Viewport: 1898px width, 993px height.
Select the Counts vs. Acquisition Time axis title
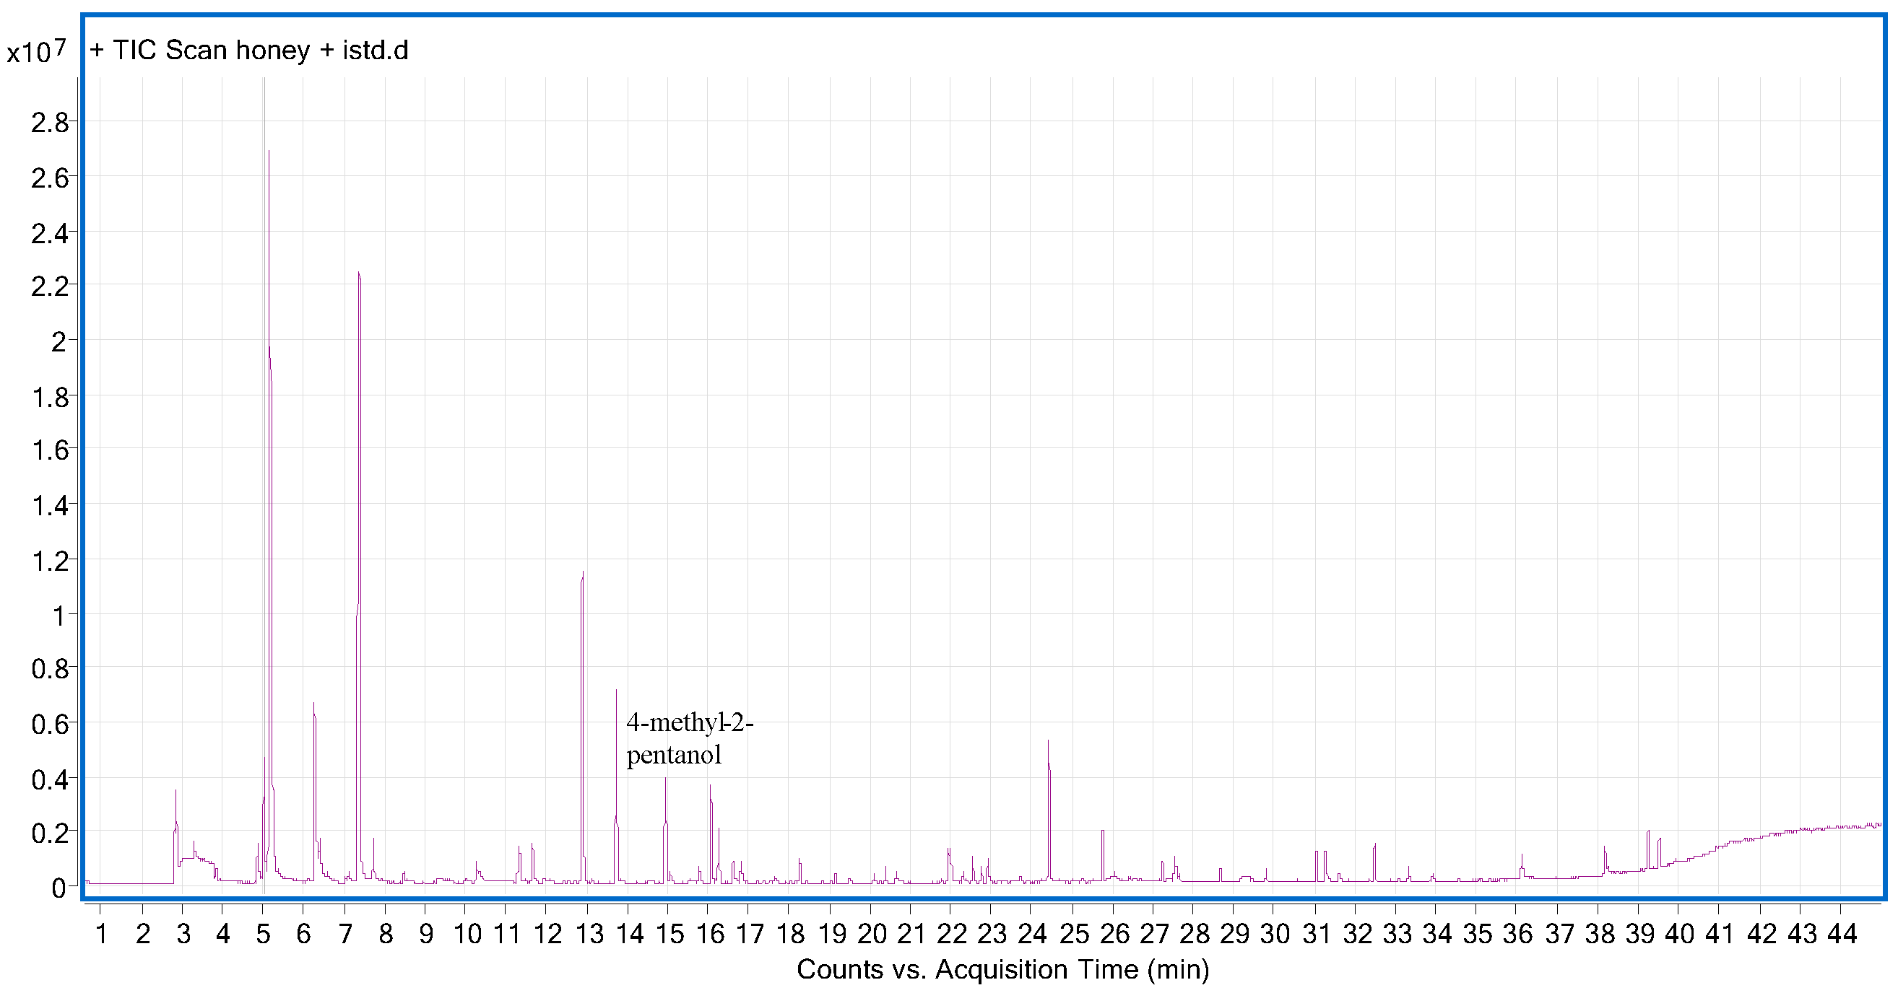click(x=1002, y=969)
